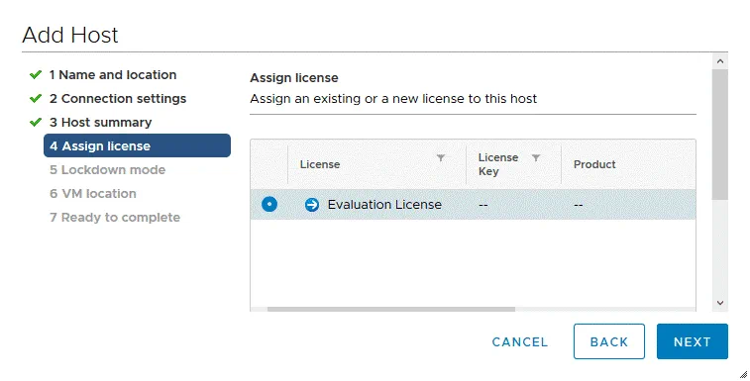Click the License Key column filter icon
This screenshot has height=381, width=750.
536,157
